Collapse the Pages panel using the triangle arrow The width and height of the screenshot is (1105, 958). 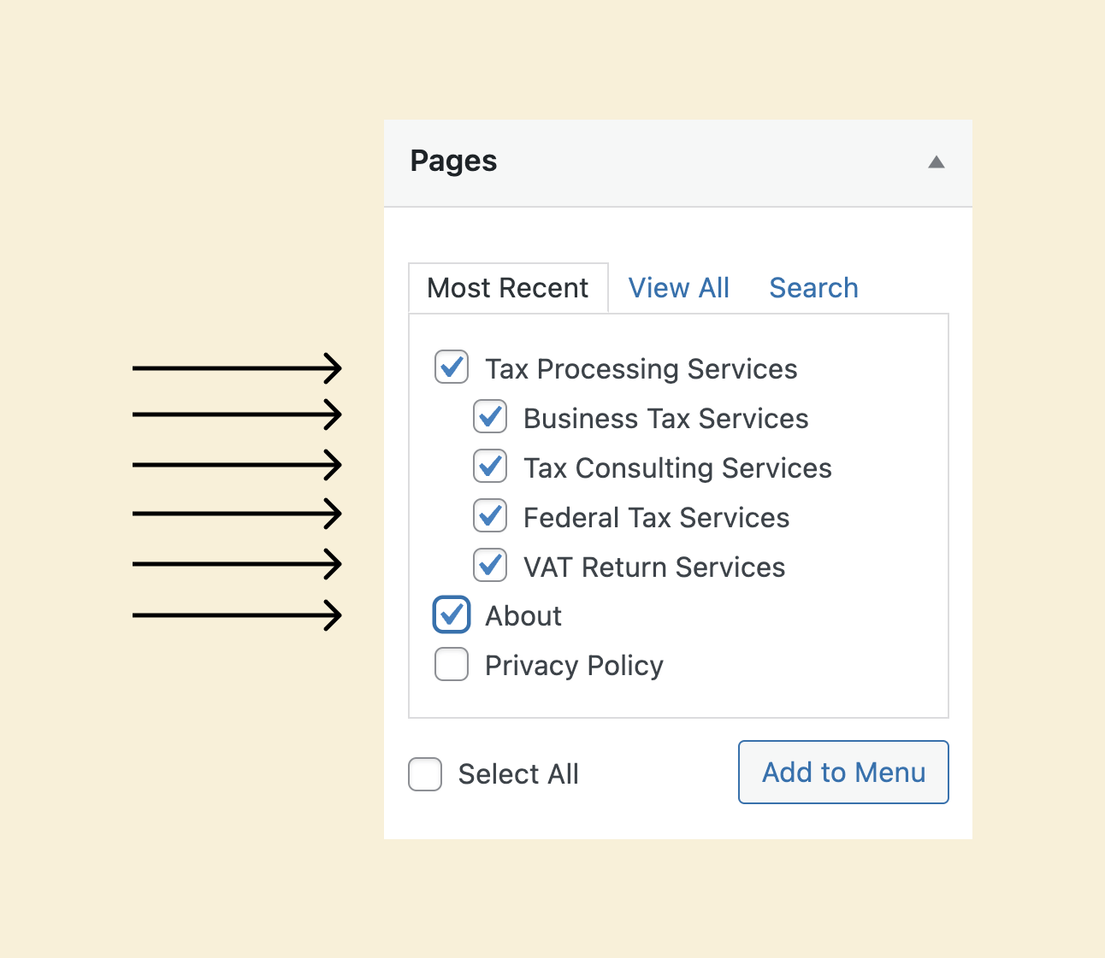point(937,162)
